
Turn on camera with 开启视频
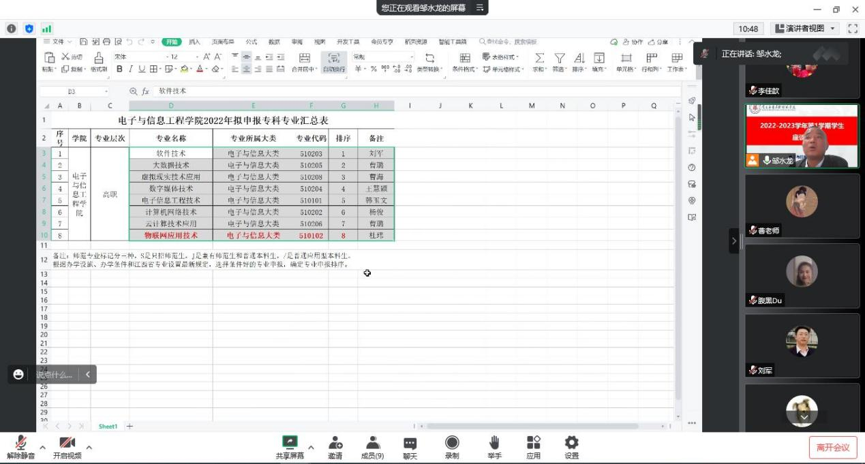(67, 443)
